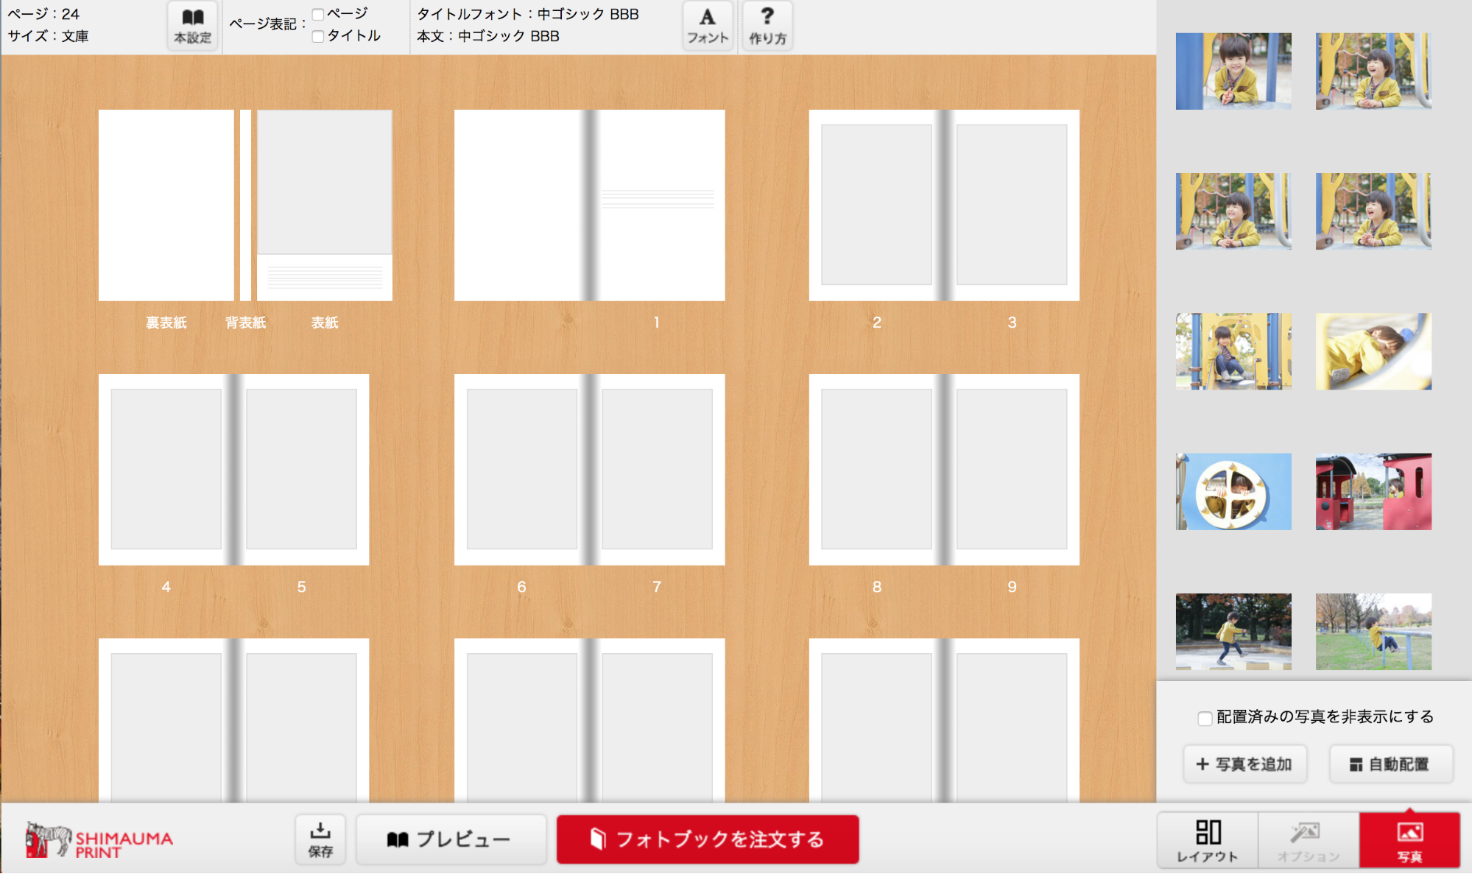This screenshot has height=874, width=1472.
Task: Order the photobook with フォトブックを注文する
Action: point(708,839)
